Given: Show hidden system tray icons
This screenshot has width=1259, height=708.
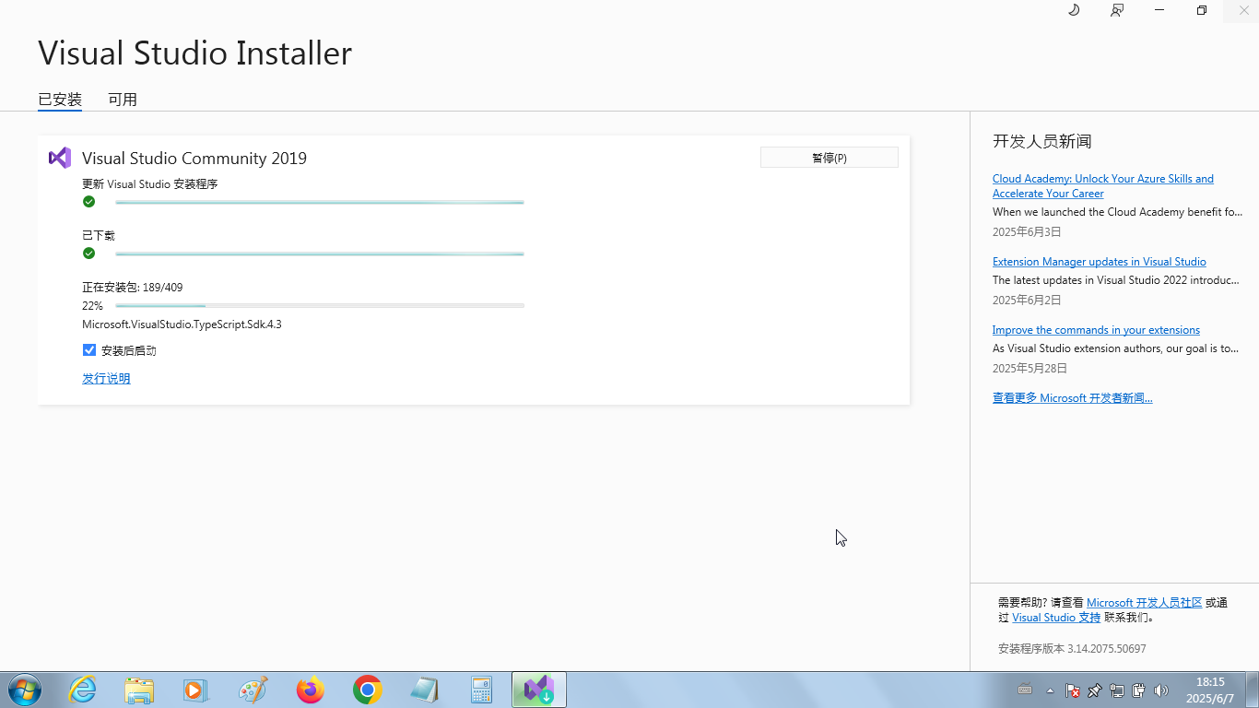Looking at the screenshot, I should coord(1050,690).
